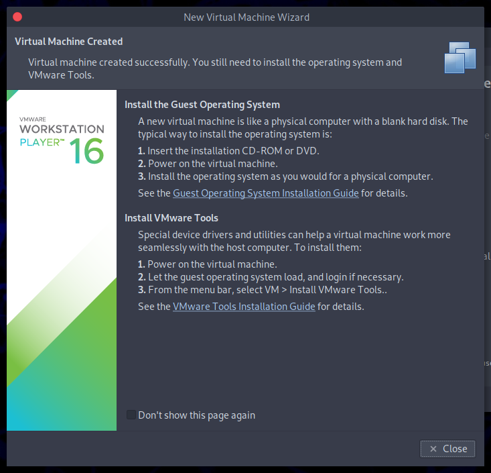Click the New Virtual Machine Wizard title bar
The image size is (491, 473).
pyautogui.click(x=246, y=17)
